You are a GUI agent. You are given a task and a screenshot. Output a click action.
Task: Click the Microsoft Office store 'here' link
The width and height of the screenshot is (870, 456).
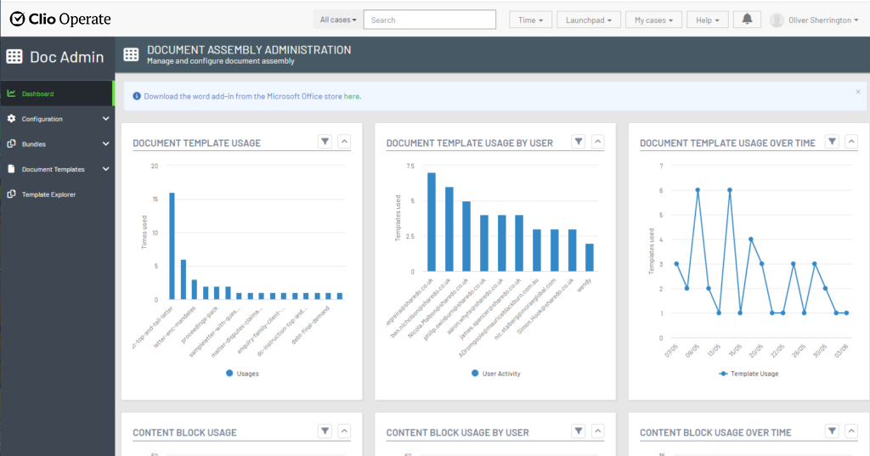click(353, 97)
